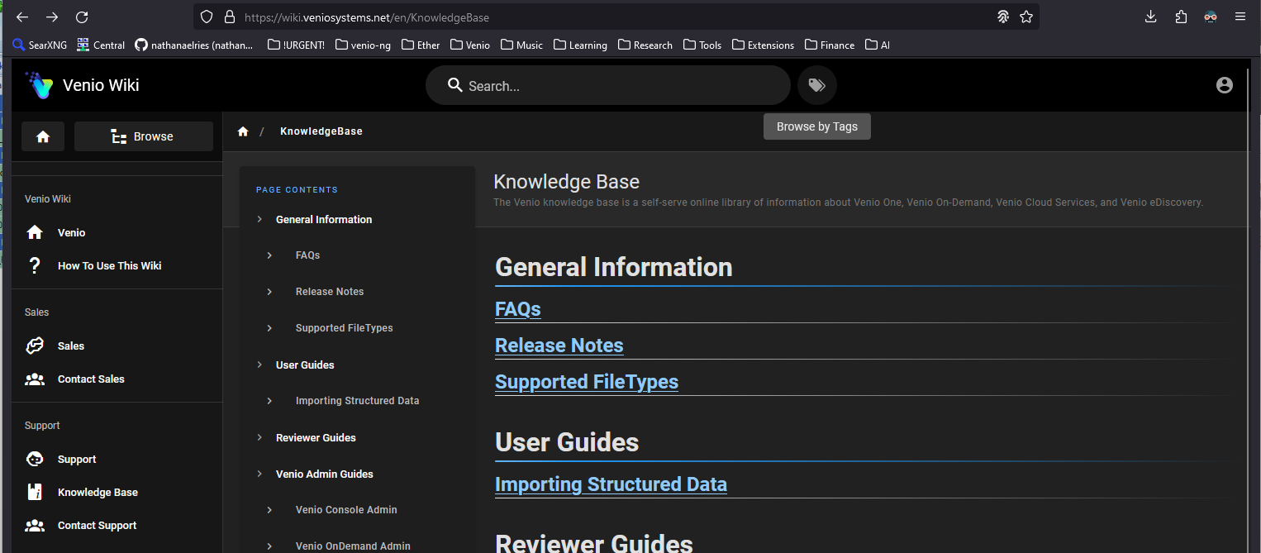Open the Central bookmark
The width and height of the screenshot is (1261, 553).
click(101, 45)
